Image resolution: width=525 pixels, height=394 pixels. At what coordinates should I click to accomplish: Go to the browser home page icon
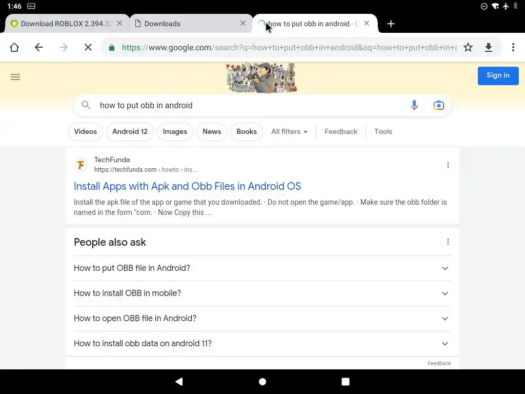pos(14,47)
